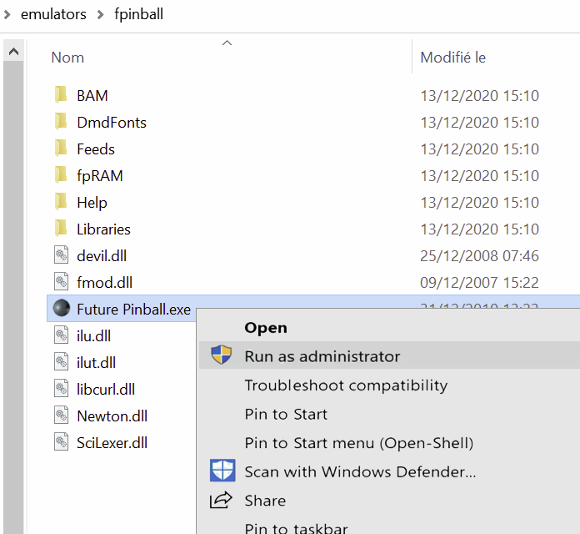Click the Future Pinball.exe ball icon
The image size is (580, 534).
tap(61, 309)
